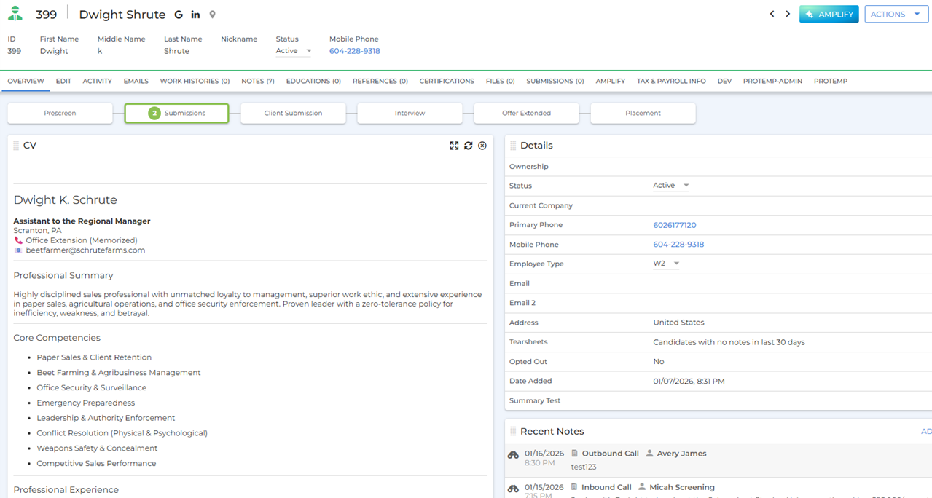Switch to the OVERVIEW tab
Screen dimensions: 932x498
tap(26, 81)
